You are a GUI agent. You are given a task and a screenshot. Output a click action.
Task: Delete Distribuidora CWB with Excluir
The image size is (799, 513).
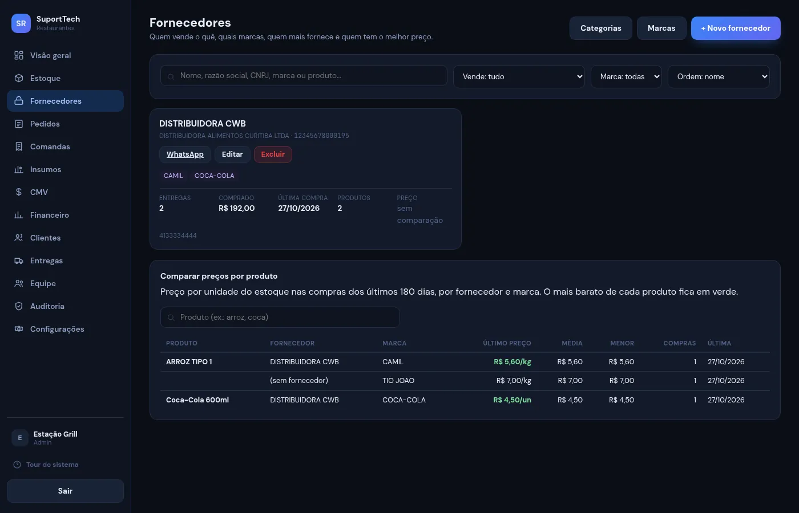[273, 154]
